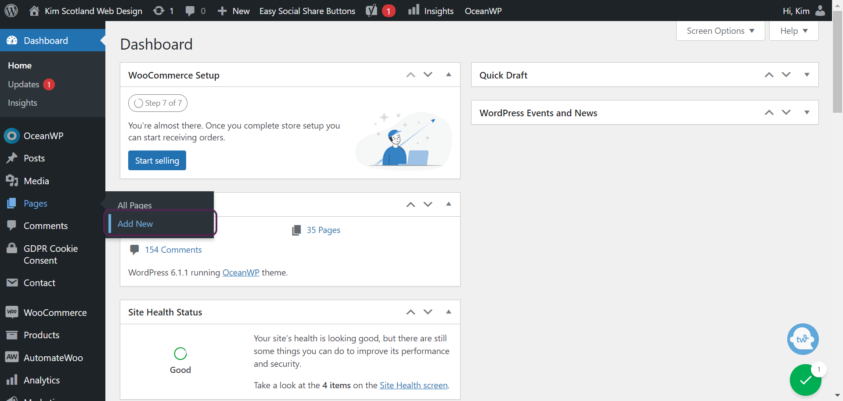Select Add New in Pages flyout
This screenshot has width=843, height=401.
[x=135, y=224]
